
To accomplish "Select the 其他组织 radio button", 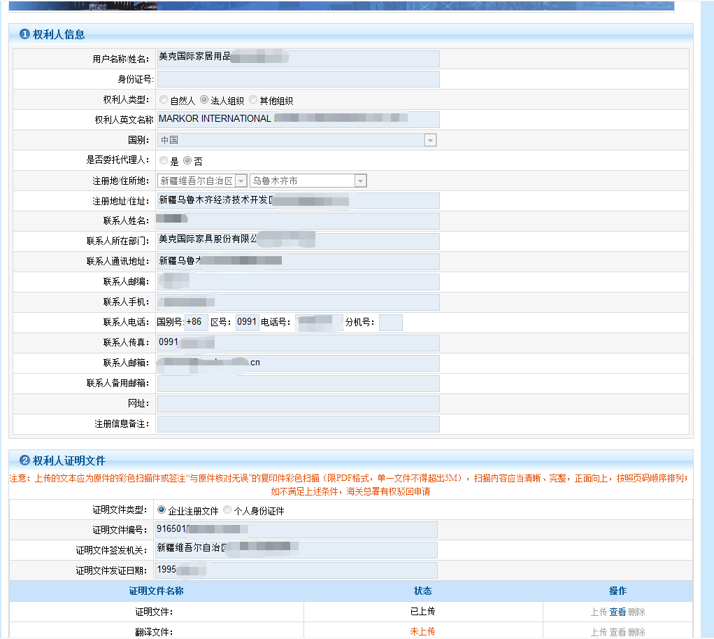I will [x=252, y=99].
